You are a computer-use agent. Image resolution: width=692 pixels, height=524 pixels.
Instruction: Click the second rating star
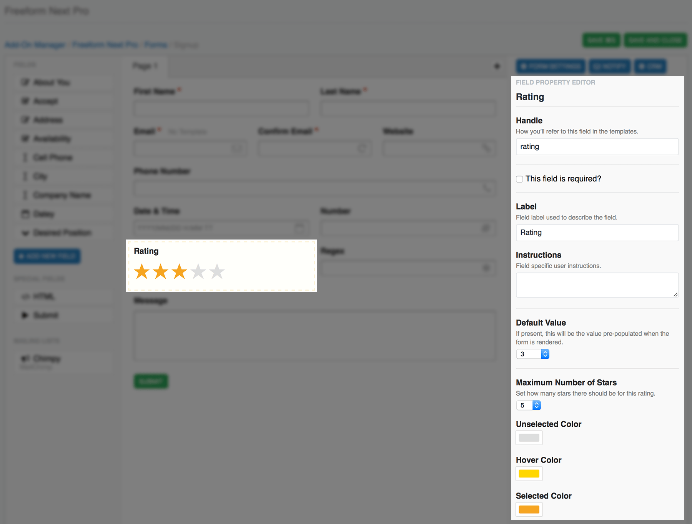tap(161, 271)
